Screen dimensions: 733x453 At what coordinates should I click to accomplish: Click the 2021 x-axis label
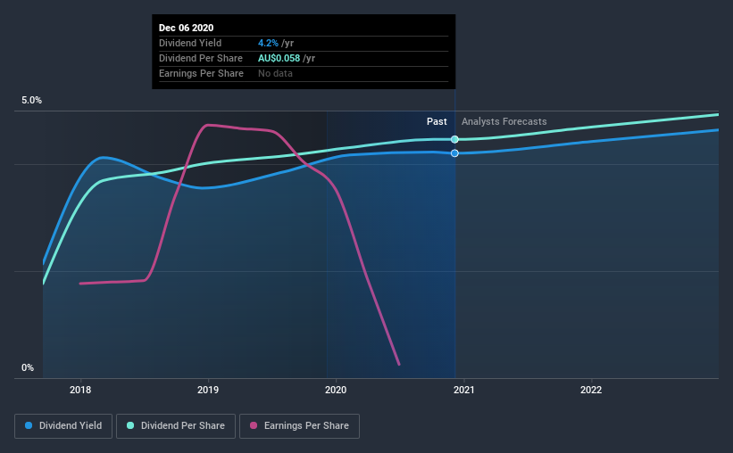[x=463, y=390]
